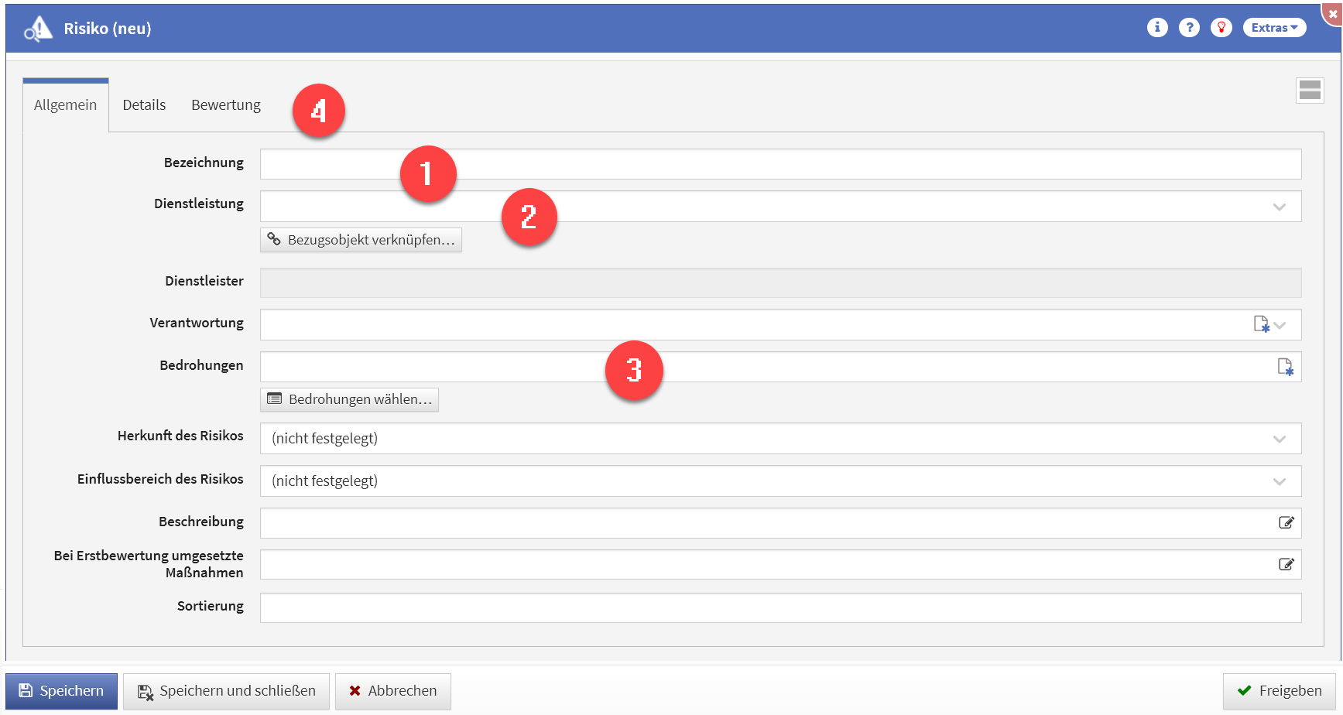Open editor icon for umgesetzte Maßnahmen
The image size is (1343, 715).
pos(1286,564)
